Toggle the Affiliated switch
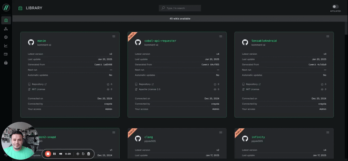Image resolution: width=348 pixels, height=161 pixels. pyautogui.click(x=335, y=7)
